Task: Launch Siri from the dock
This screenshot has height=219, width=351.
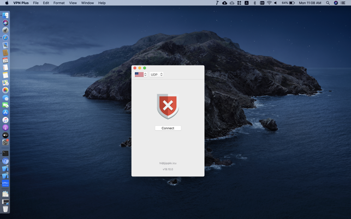Action: 5,23
